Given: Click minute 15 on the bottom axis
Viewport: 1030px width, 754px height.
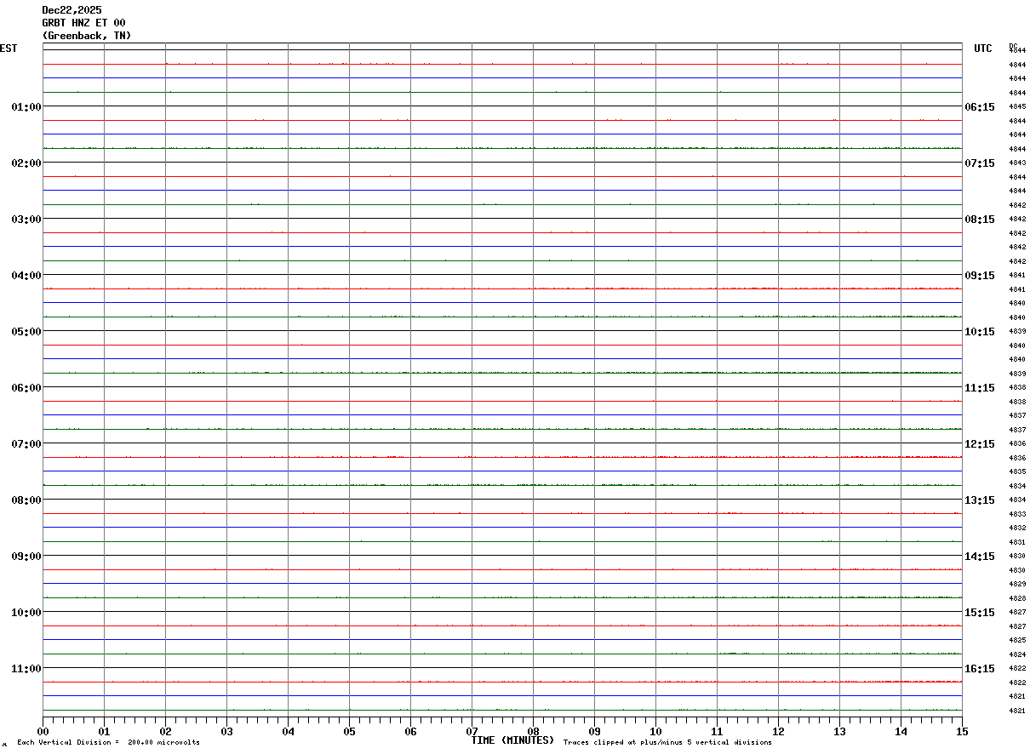Looking at the screenshot, I should [962, 731].
